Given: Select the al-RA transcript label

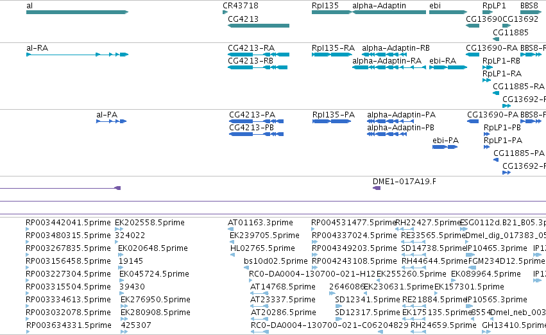Looking at the screenshot, I should pos(37,47).
